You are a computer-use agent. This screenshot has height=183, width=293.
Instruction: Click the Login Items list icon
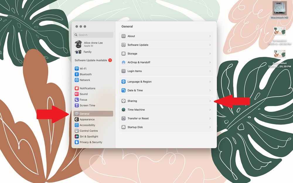(124, 71)
